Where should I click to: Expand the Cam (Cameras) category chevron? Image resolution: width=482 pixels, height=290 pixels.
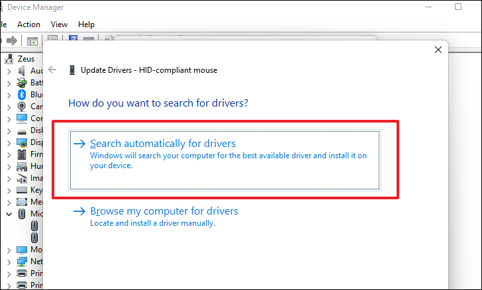(x=9, y=107)
